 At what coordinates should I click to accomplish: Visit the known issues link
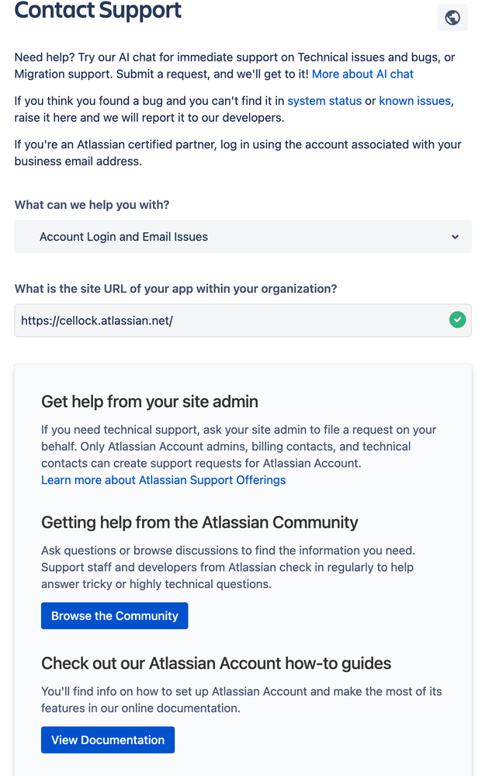(x=414, y=101)
